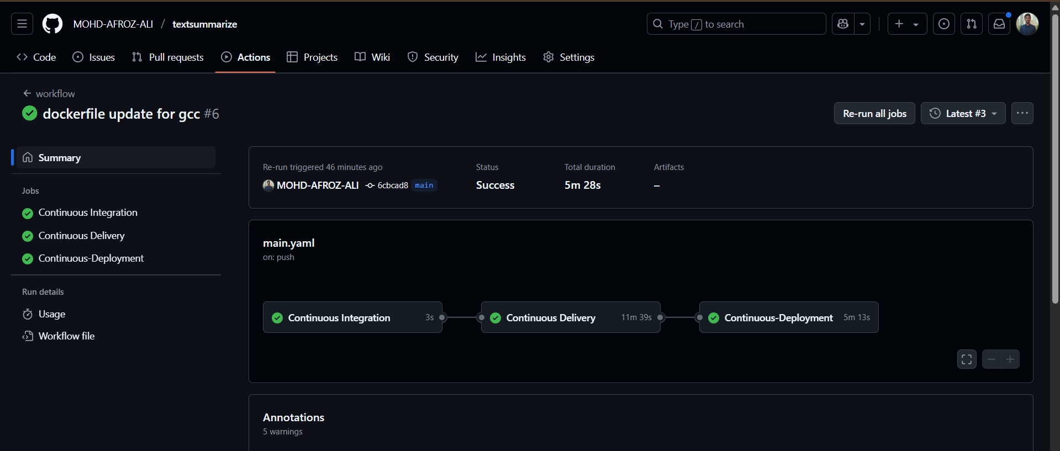The image size is (1060, 451).
Task: Click fullscreen icon in workflow graph
Action: (967, 359)
